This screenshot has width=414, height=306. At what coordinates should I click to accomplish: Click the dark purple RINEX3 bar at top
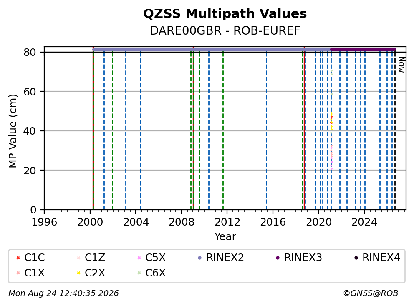coord(363,49)
